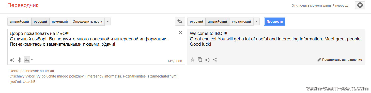Viewport: 371px width, 93px height.
Task: Disable instant translation link
Action: [320, 5]
